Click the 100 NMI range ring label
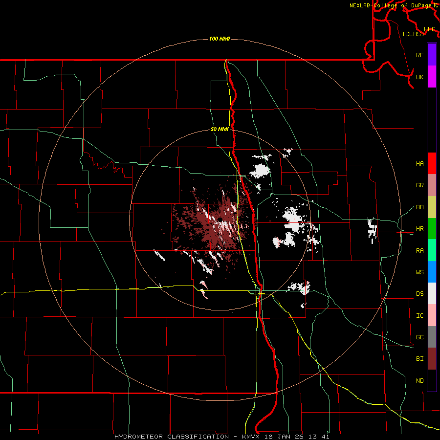 (220, 39)
